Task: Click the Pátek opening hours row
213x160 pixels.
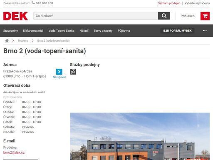Action: (x=22, y=122)
